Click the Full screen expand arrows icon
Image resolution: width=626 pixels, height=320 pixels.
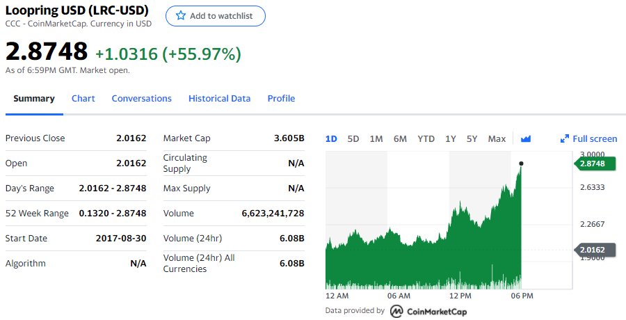[x=565, y=138]
